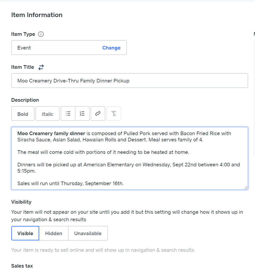Grab the description box resize handle
Viewport: 255px width, 270px height.
click(246, 187)
